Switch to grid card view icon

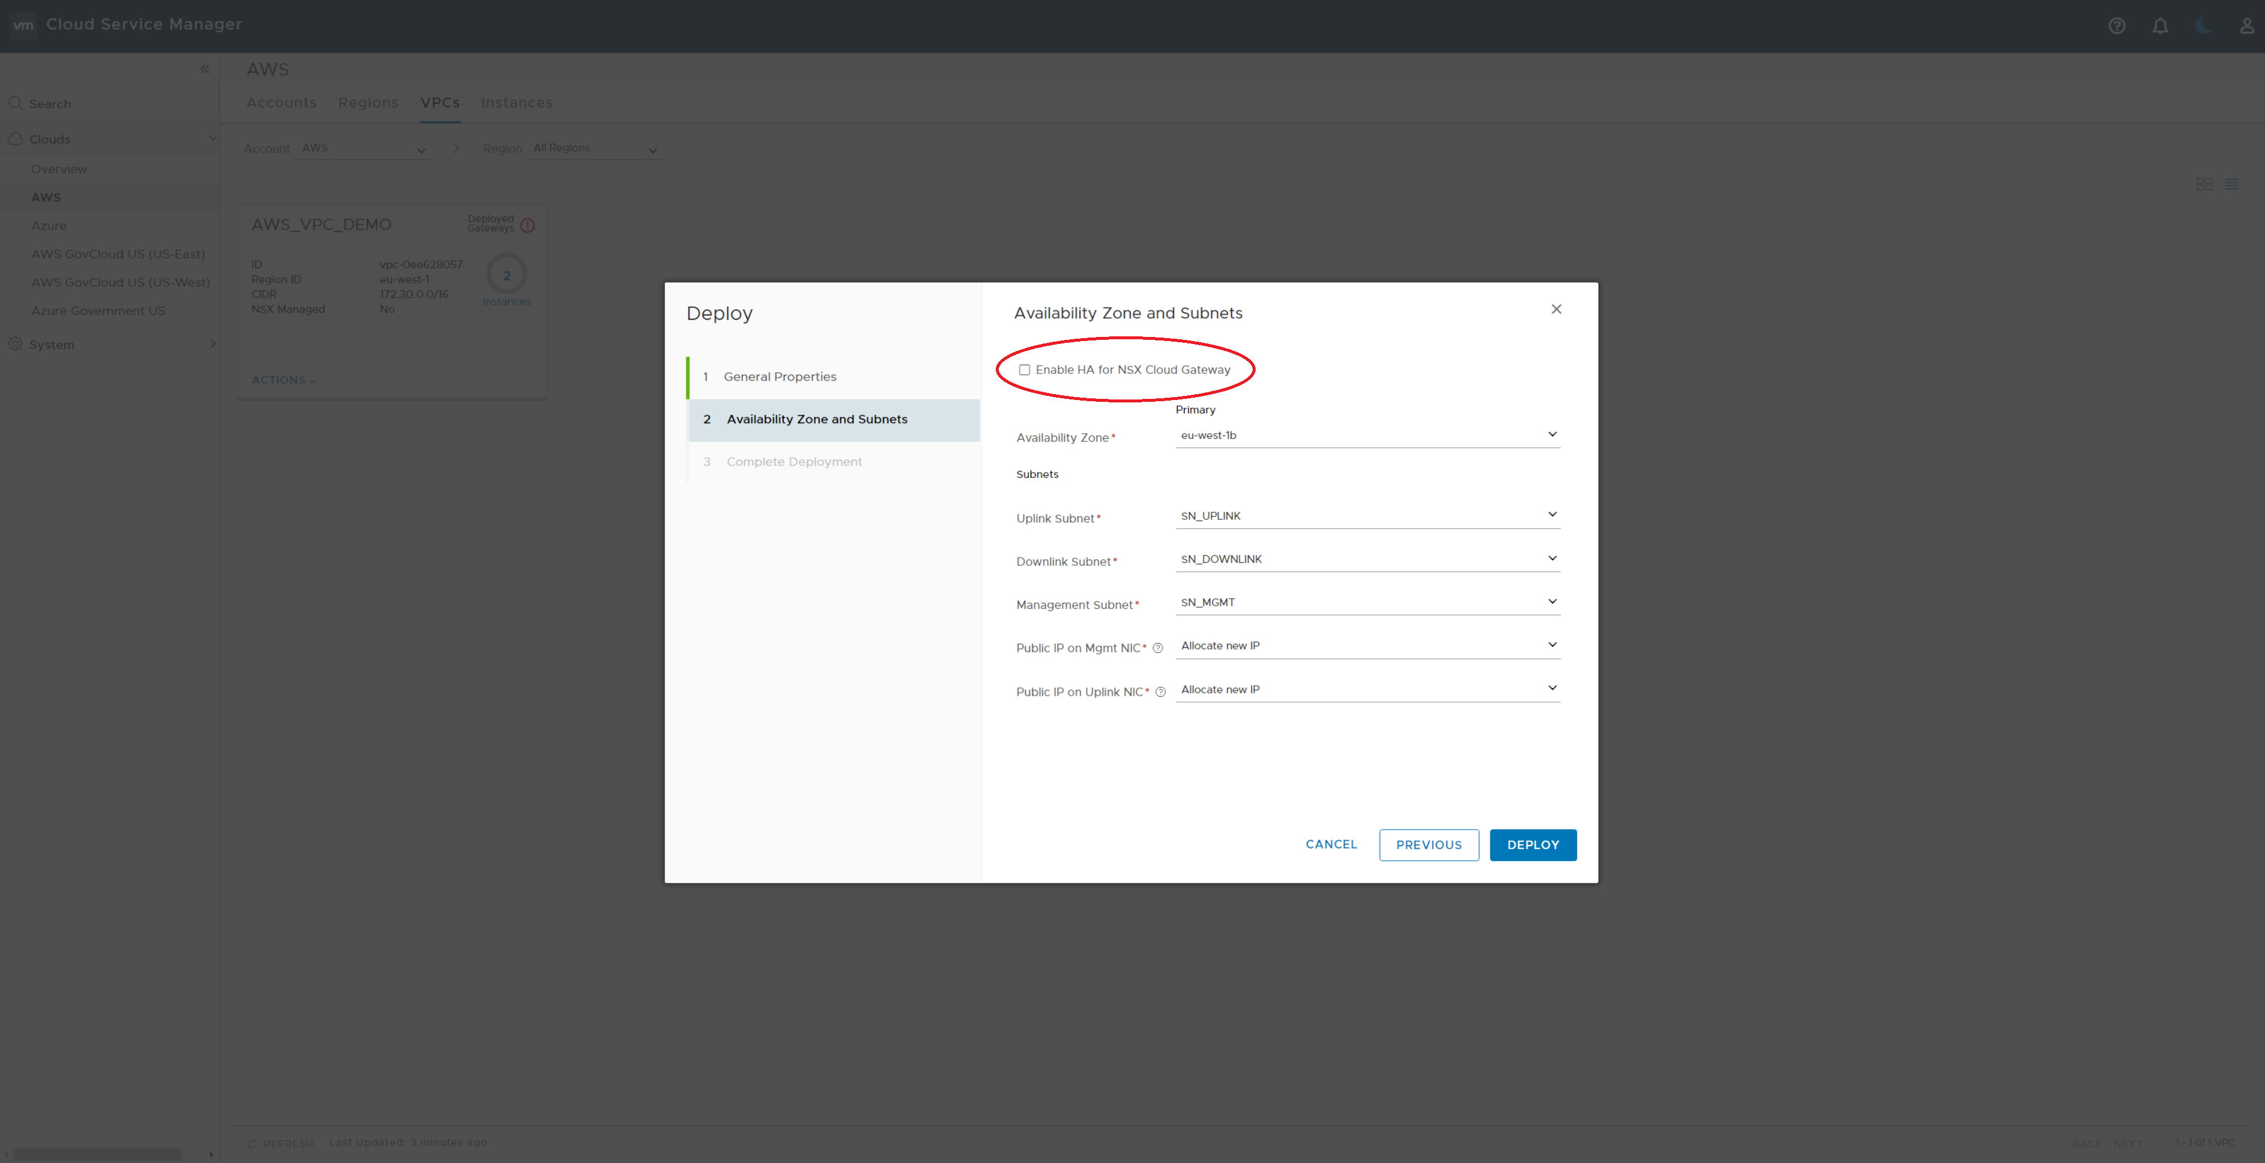coord(2204,184)
